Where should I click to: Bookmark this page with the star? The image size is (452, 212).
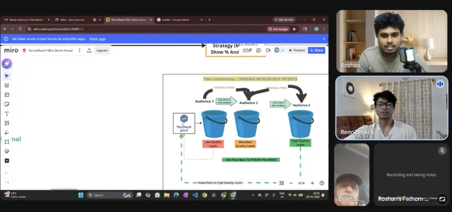click(294, 29)
